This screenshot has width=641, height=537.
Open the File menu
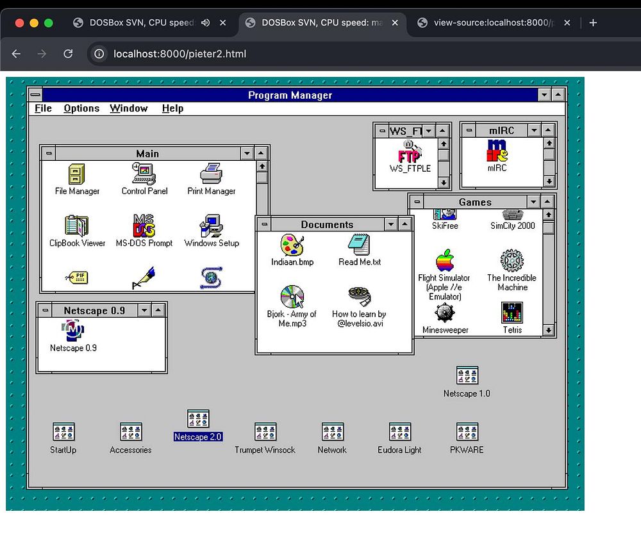(44, 108)
